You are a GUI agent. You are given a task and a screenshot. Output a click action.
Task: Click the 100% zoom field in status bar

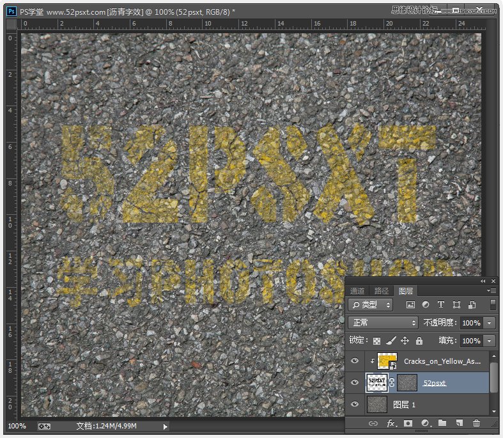(17, 426)
